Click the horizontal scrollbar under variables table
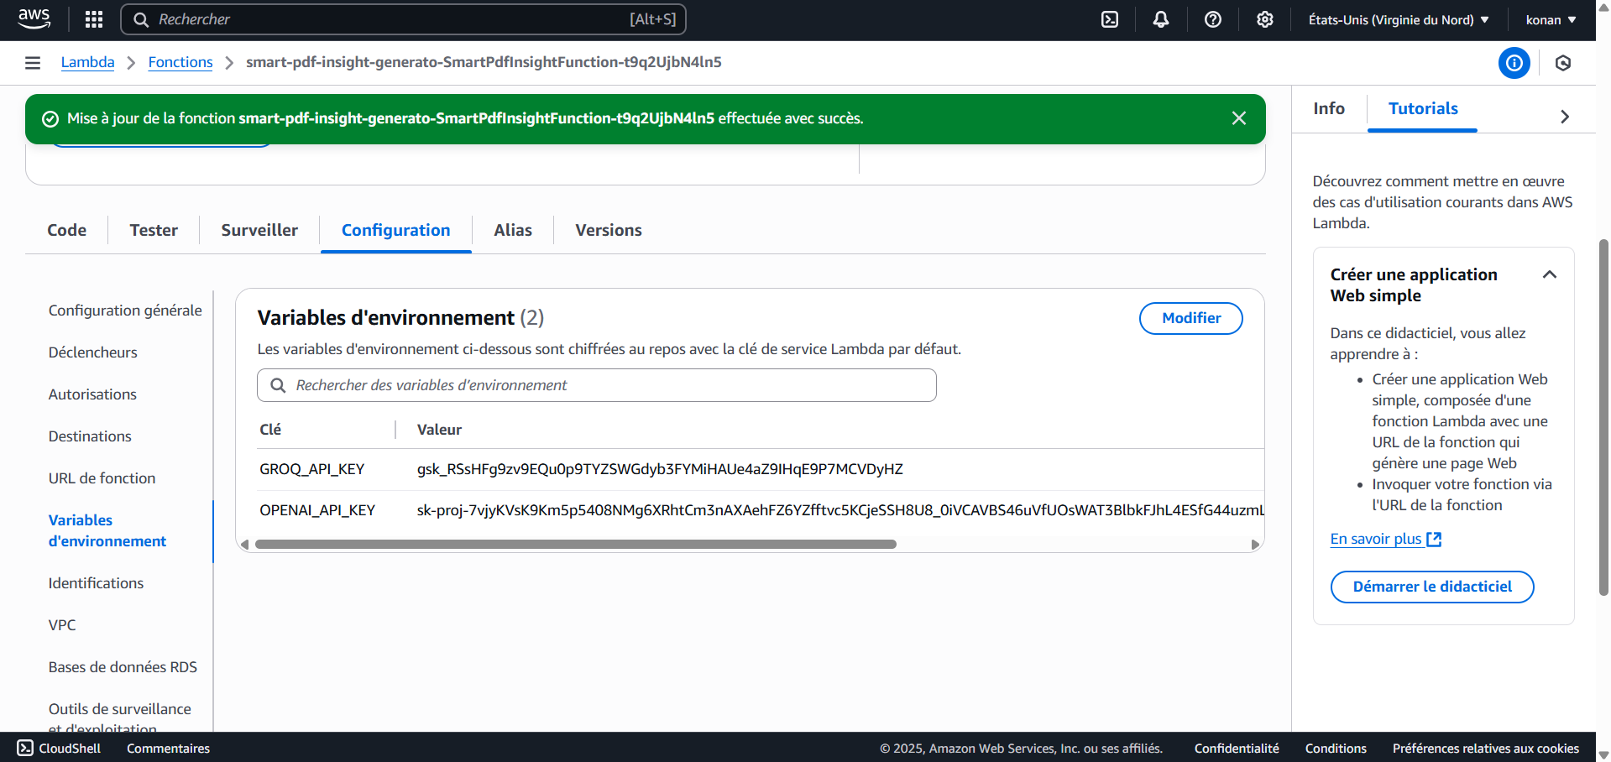This screenshot has height=762, width=1611. point(576,545)
